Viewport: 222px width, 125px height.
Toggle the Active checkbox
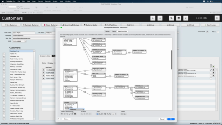pyautogui.click(x=218, y=32)
